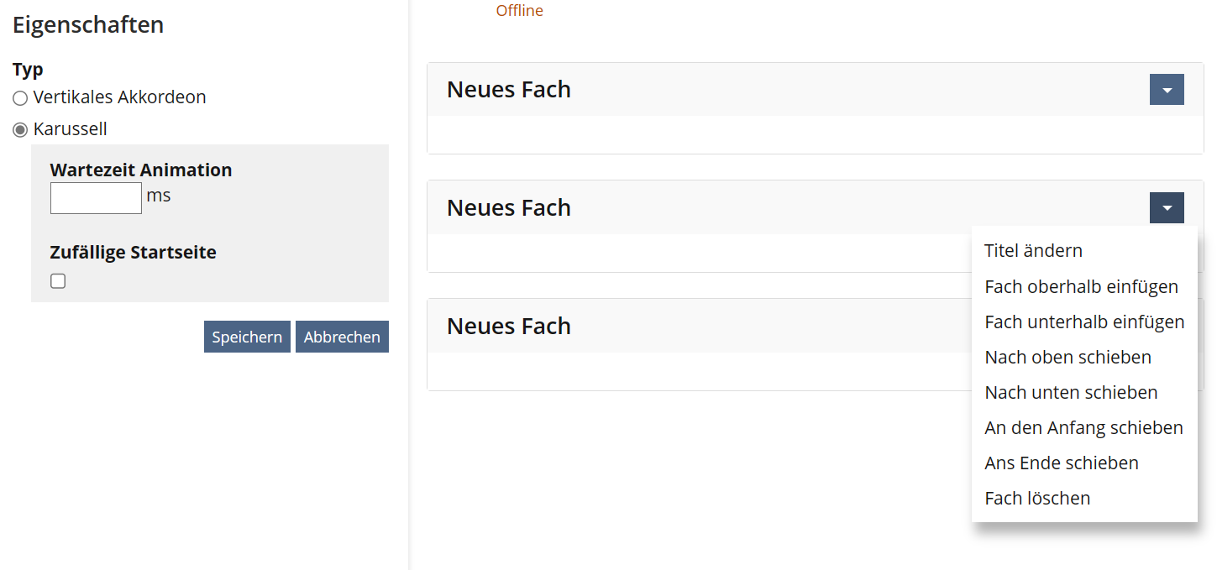The width and height of the screenshot is (1217, 570).
Task: Click the Wartezeit Animation input field
Action: click(96, 198)
